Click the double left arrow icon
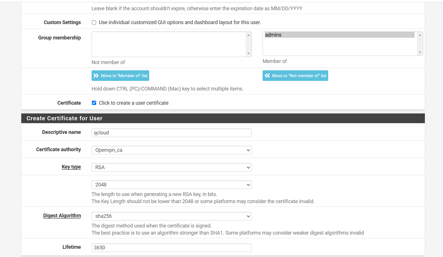 coord(267,76)
